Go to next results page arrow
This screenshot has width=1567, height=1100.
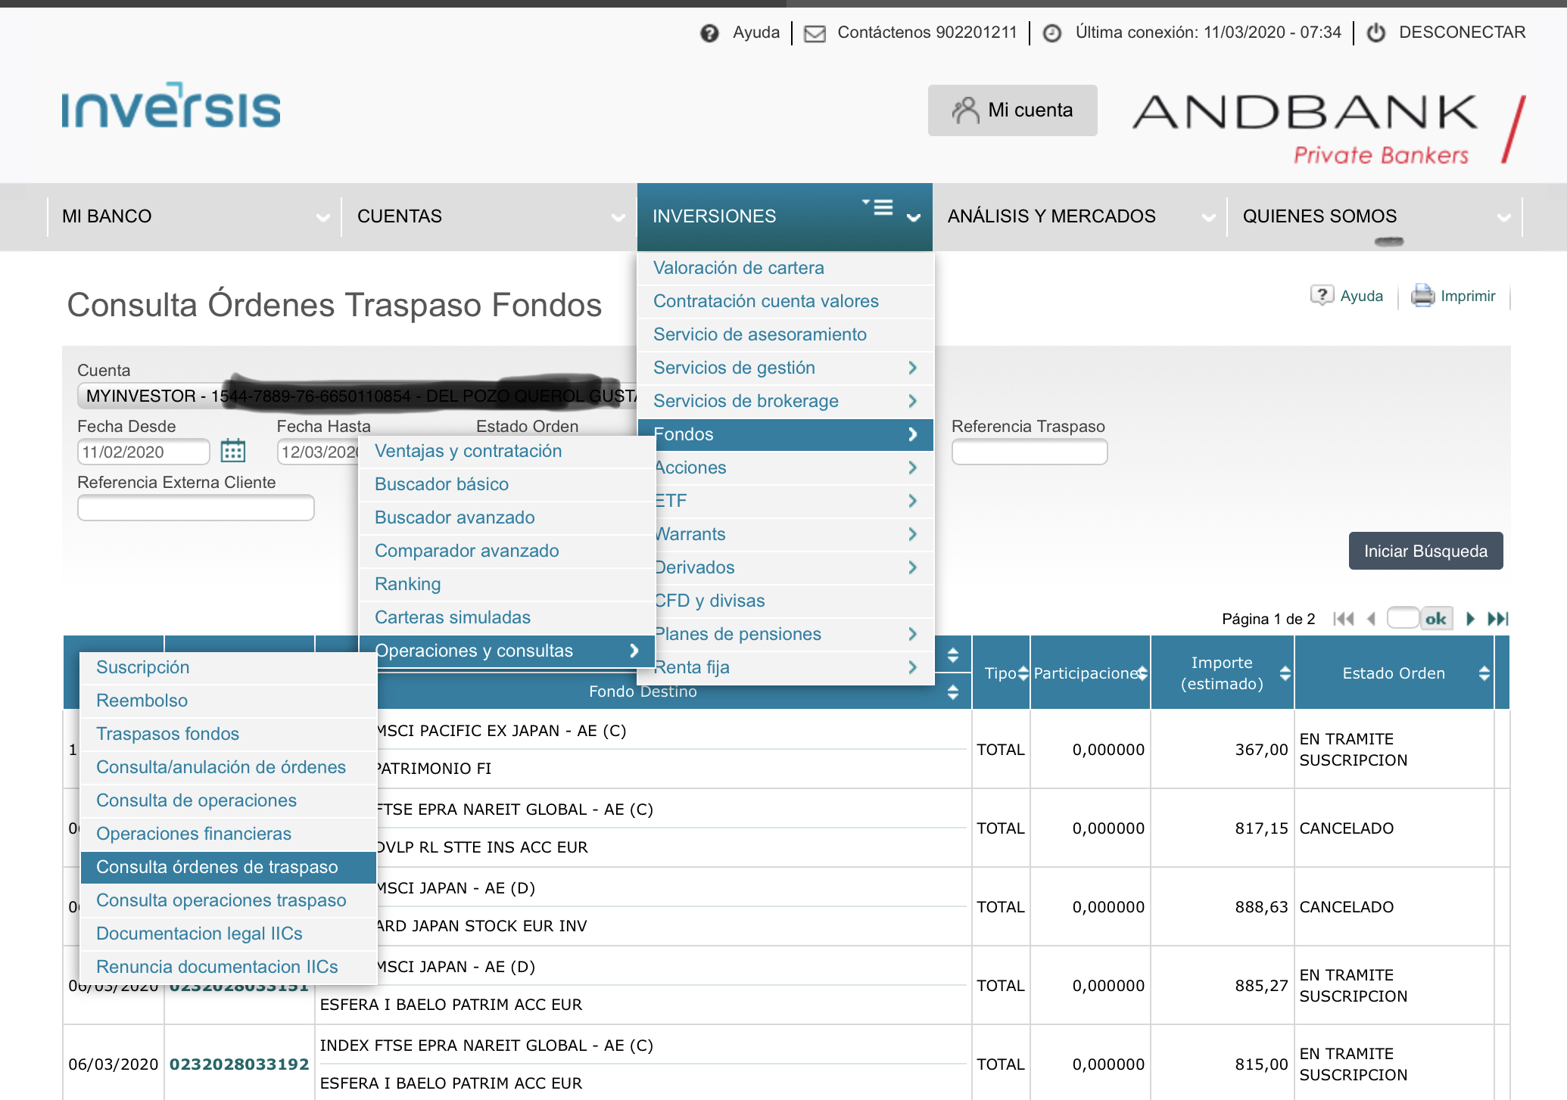click(1470, 619)
